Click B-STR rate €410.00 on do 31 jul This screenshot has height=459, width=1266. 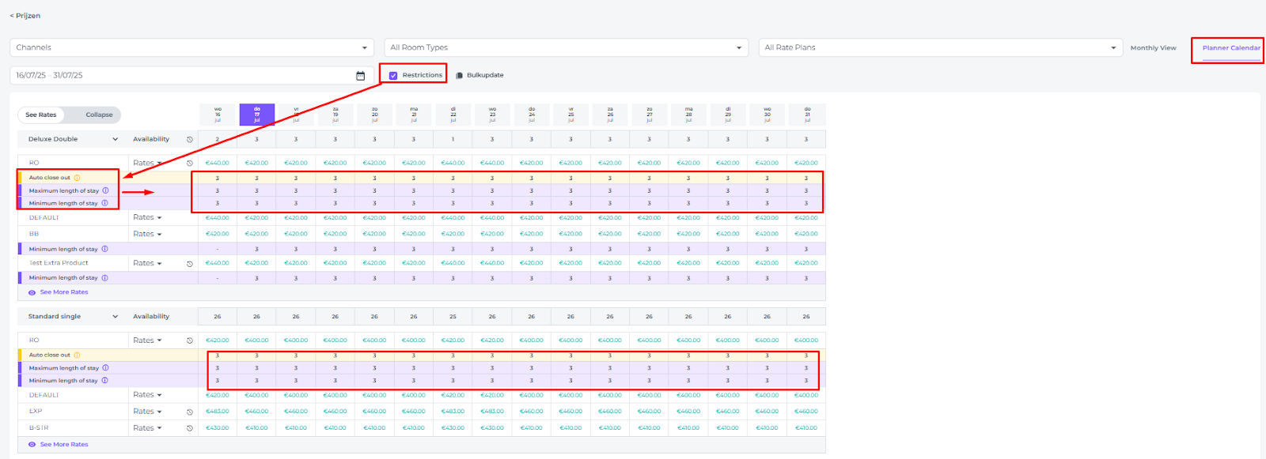(806, 428)
